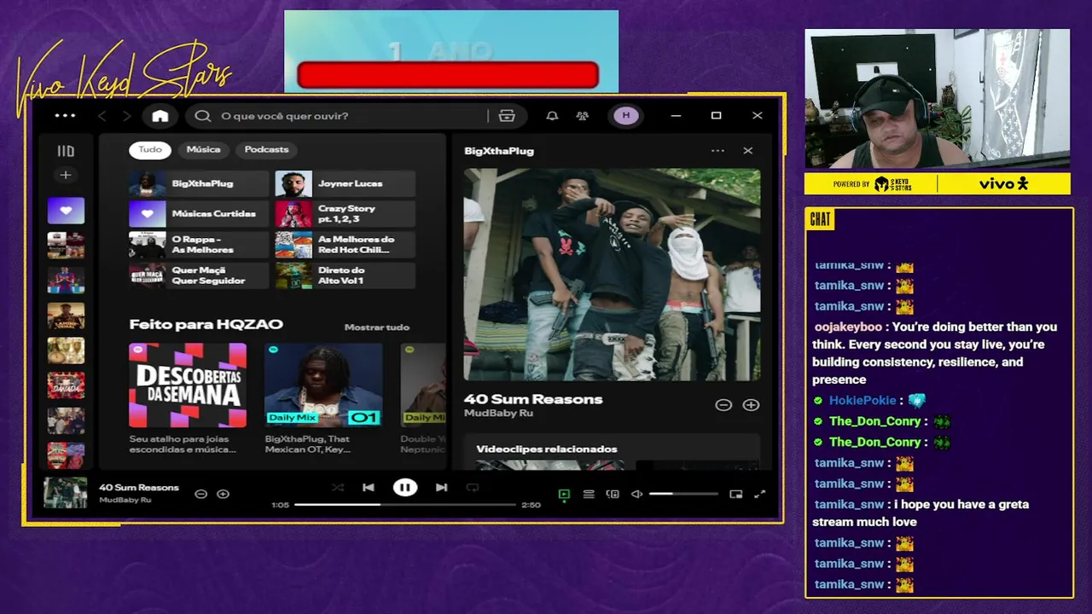This screenshot has width=1092, height=614.
Task: Click the 40 Sum Reasons video artwork
Action: (x=612, y=275)
